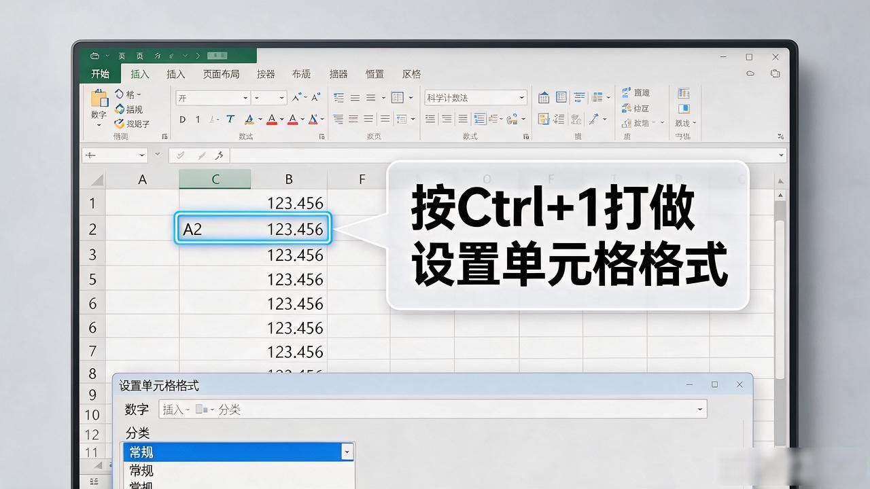Viewport: 870px width, 489px height.
Task: Select the unhighlighted 常规 list option
Action: coord(141,470)
